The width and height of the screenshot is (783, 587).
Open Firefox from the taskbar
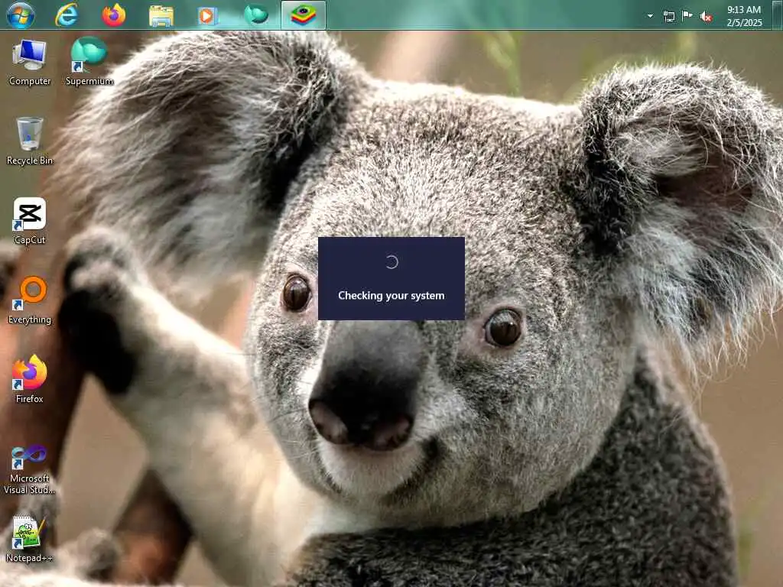[114, 15]
